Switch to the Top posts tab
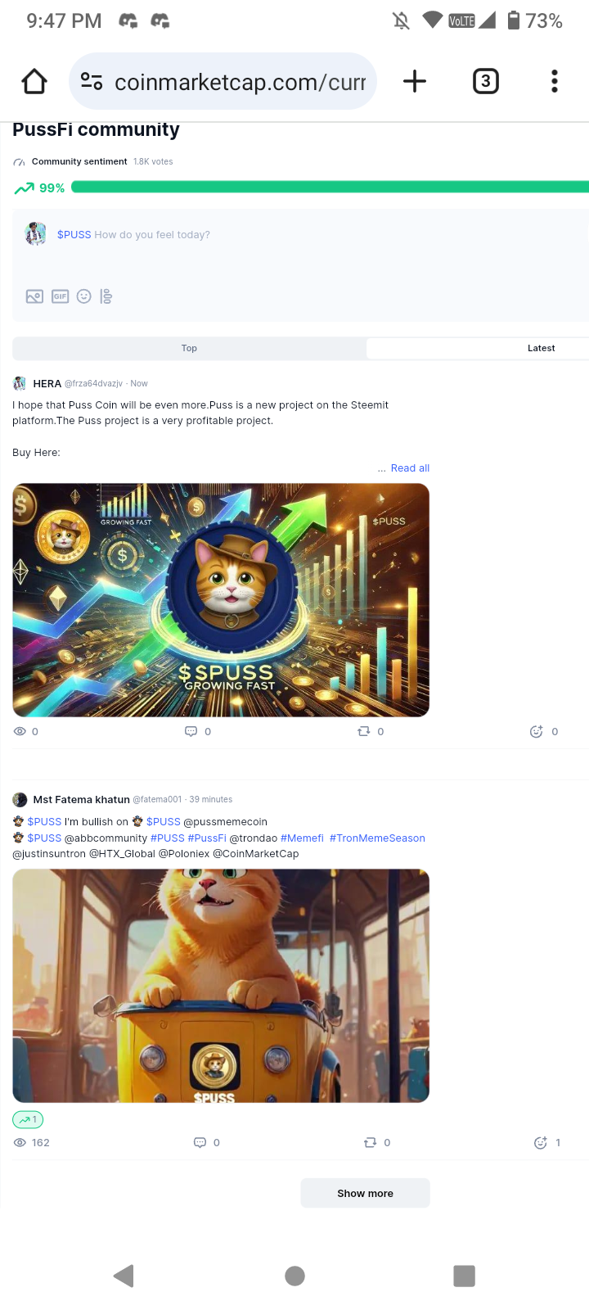589x1310 pixels. click(x=189, y=348)
